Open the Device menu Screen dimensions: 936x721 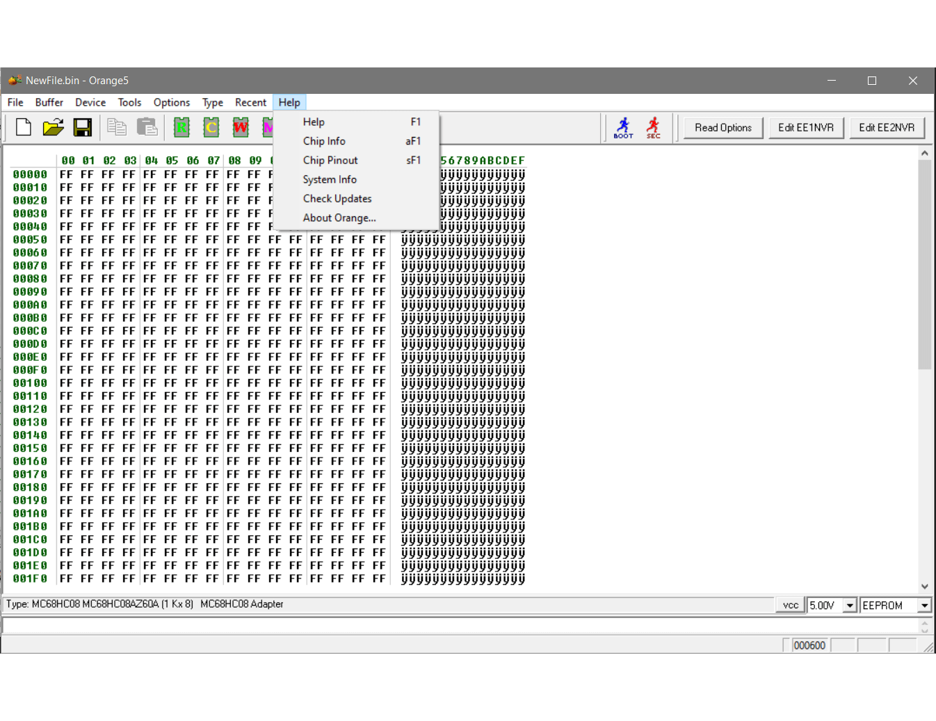coord(90,102)
